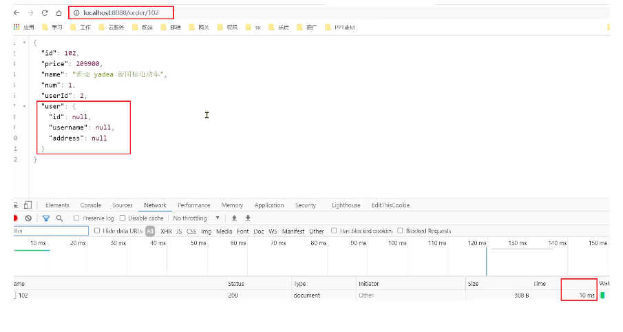623x332 pixels.
Task: Toggle the network filter funnel icon
Action: point(46,218)
